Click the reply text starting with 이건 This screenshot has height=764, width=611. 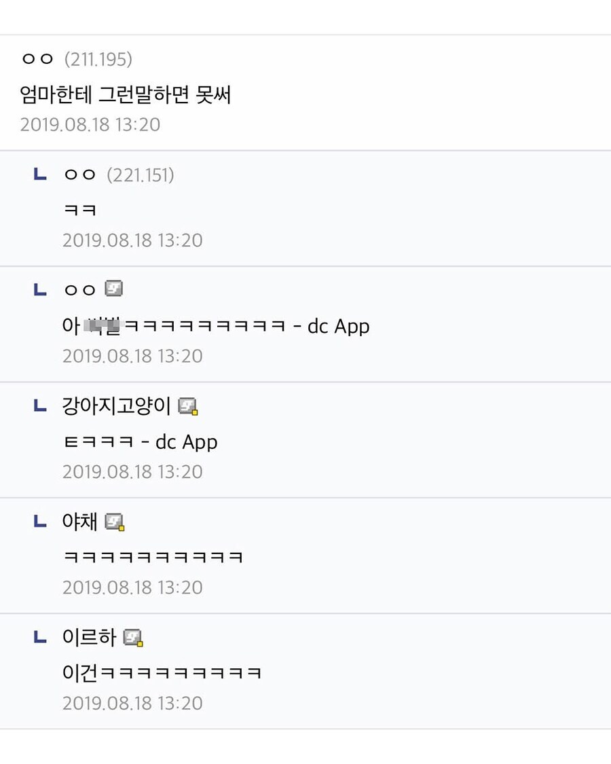tap(162, 672)
